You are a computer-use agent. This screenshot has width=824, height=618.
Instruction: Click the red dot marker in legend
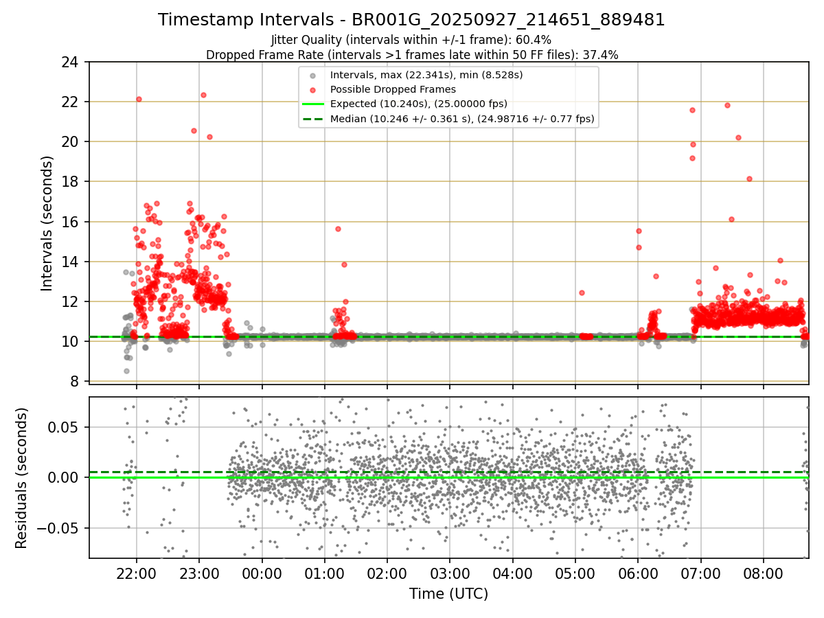[312, 90]
